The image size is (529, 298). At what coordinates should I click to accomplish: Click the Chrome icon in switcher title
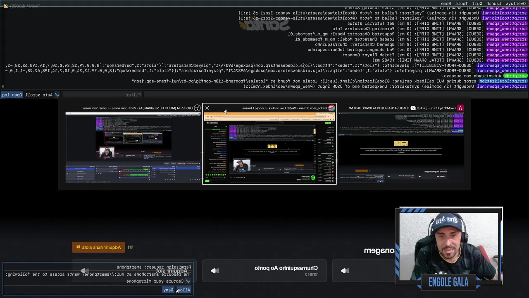[331, 108]
